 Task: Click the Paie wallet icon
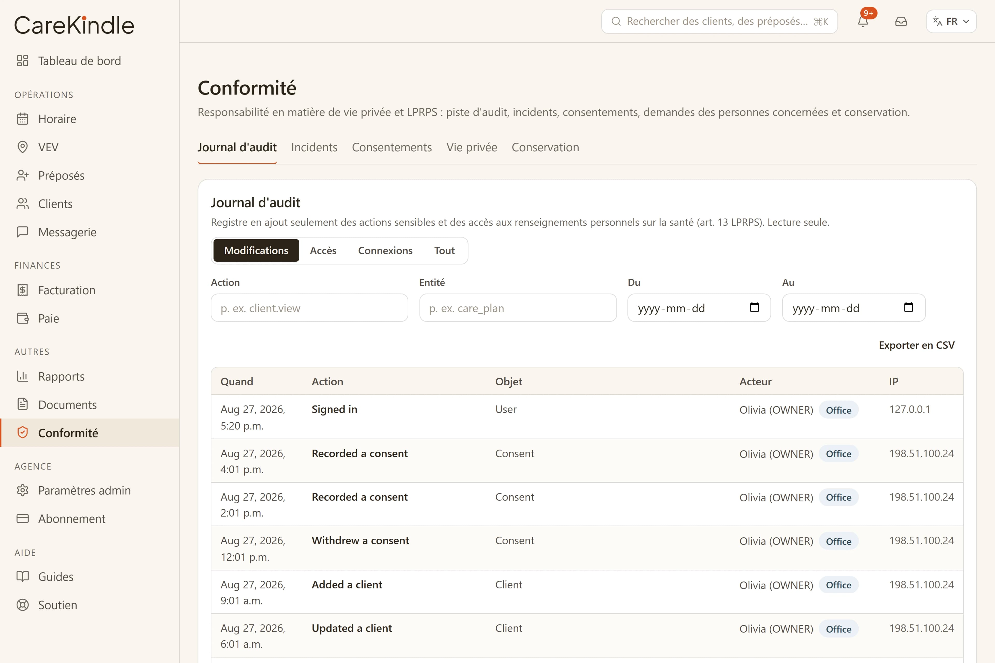point(23,318)
